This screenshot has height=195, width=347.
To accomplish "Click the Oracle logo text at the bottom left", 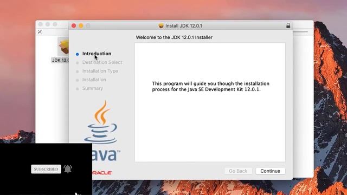I will click(x=102, y=173).
